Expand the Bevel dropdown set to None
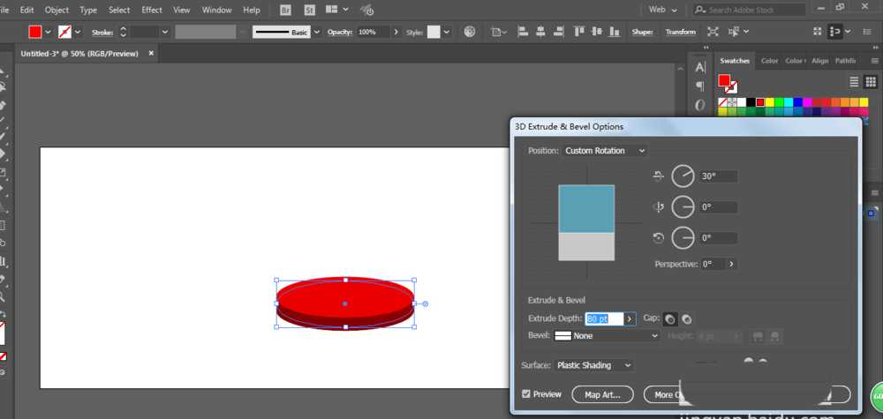 (607, 336)
